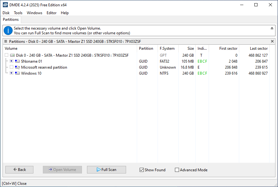Viewport: 278px width, 187px height.
Task: Toggle the Show Found checkbox
Action: coord(142,170)
